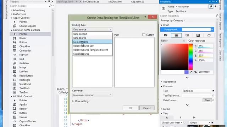Viewport: 227px width, 127px height.
Task: Choose RelativeSource TemplatedParent binding type
Action: pos(92,50)
